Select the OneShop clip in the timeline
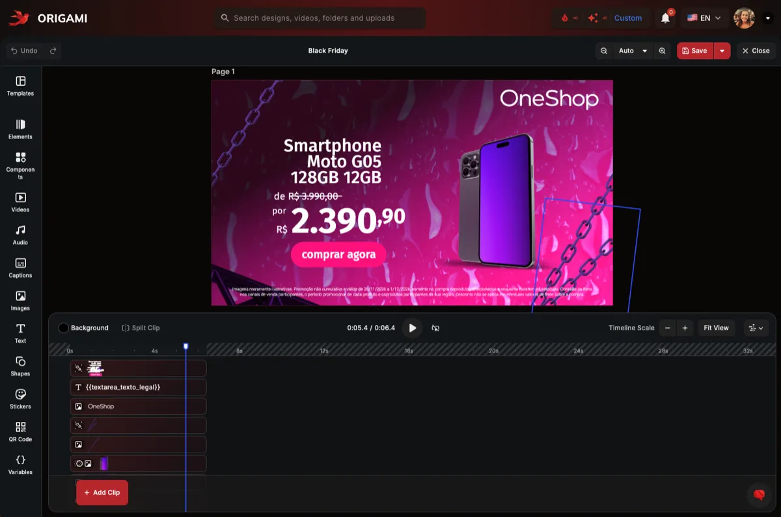 [x=138, y=406]
